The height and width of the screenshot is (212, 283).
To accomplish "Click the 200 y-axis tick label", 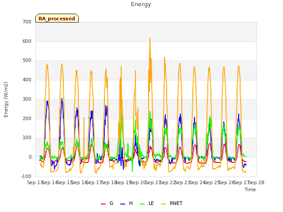I will tap(27, 119).
